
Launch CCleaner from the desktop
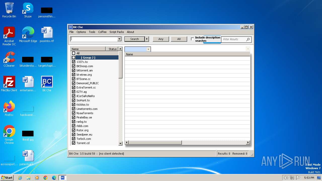coord(9,59)
